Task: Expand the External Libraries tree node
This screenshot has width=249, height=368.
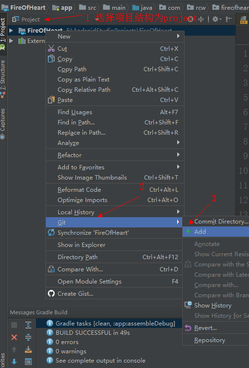Action: click(11, 41)
